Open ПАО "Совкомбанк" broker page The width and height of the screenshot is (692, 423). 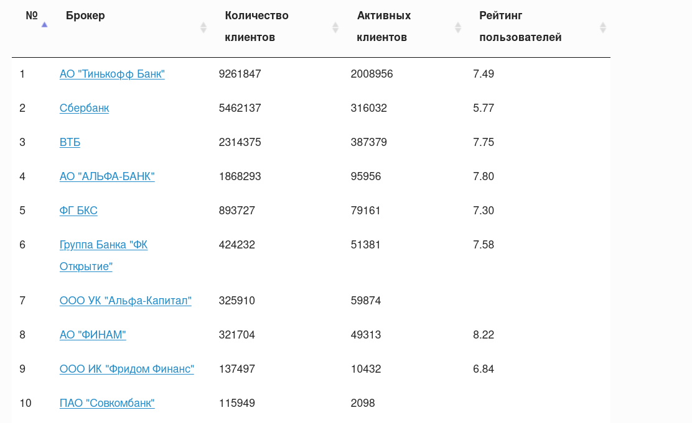(x=107, y=403)
